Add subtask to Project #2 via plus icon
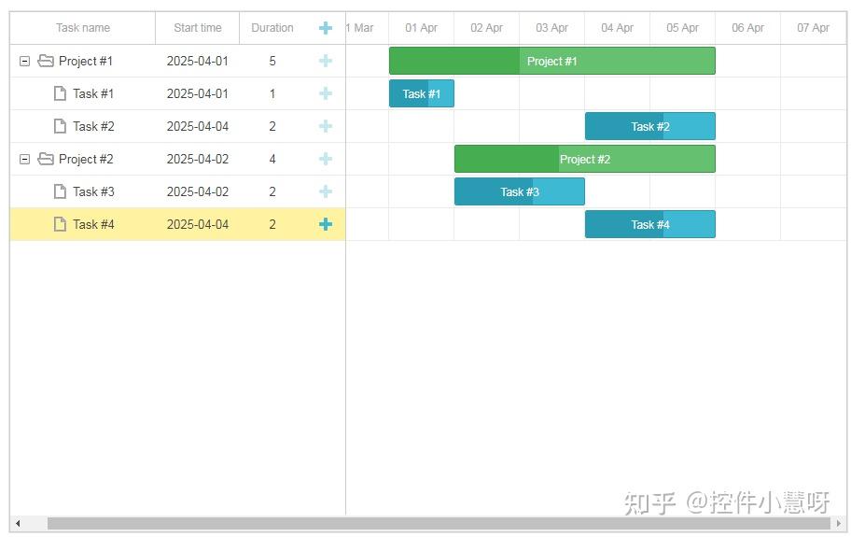The image size is (851, 537). click(325, 159)
